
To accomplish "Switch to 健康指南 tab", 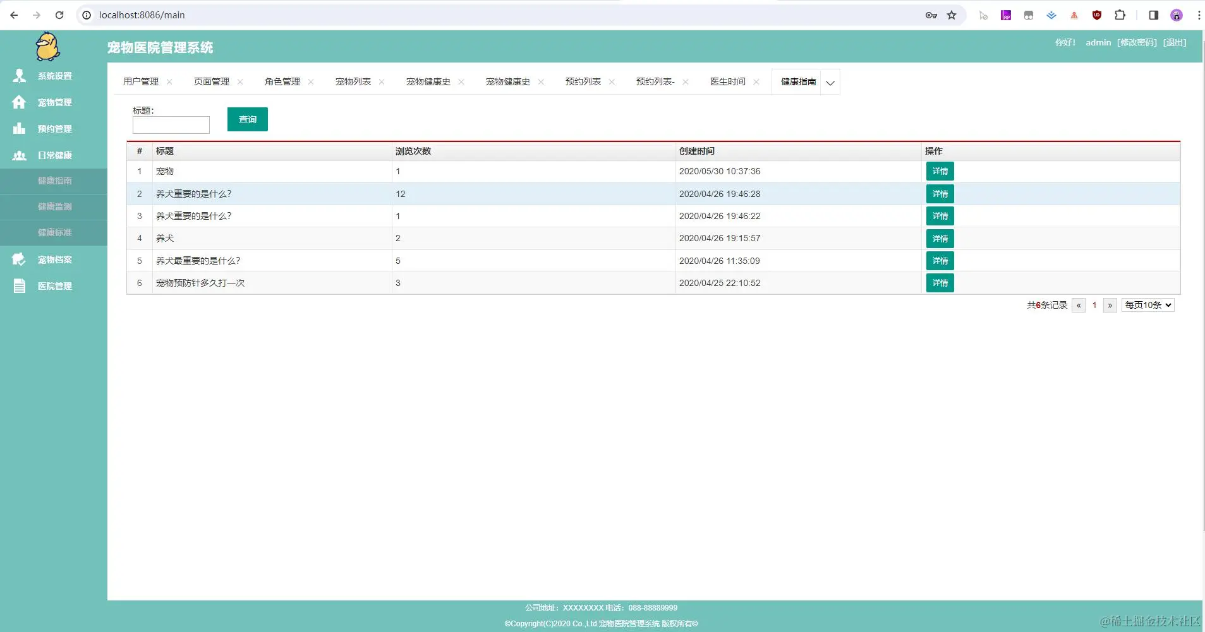I will pyautogui.click(x=799, y=81).
